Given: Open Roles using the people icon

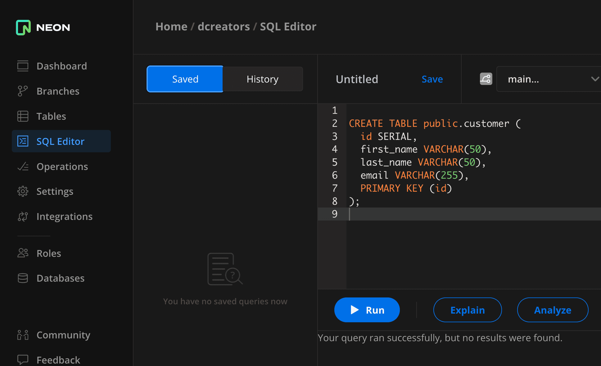Looking at the screenshot, I should (x=23, y=253).
